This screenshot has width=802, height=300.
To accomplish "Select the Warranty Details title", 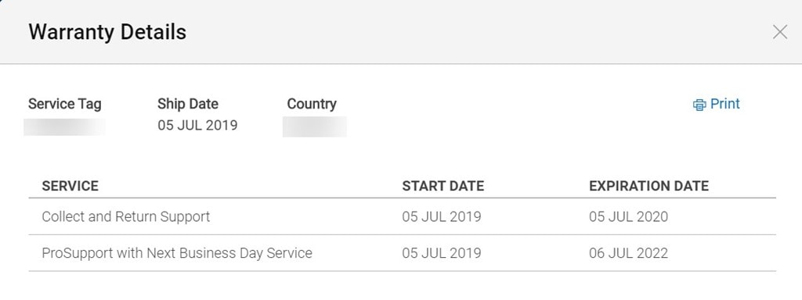I will click(x=107, y=32).
